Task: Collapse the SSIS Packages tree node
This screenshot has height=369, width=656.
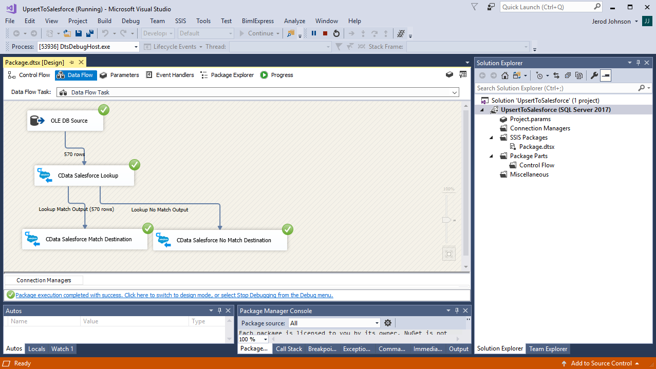Action: [491, 138]
